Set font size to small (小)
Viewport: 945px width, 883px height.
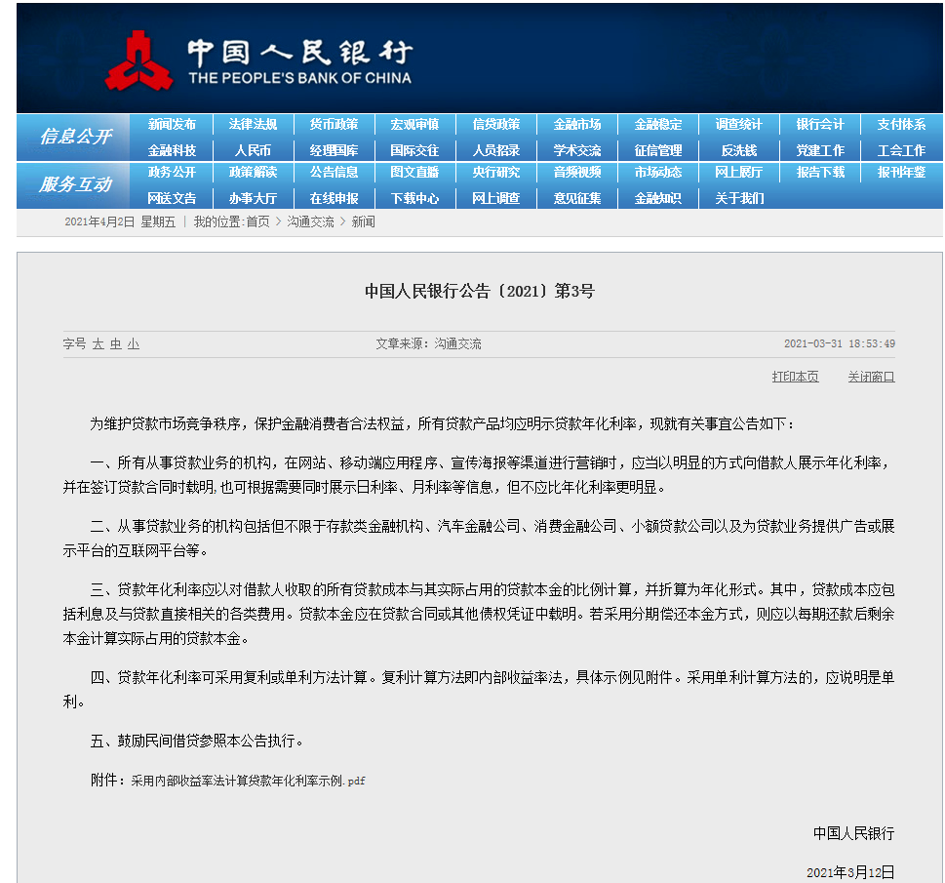click(x=134, y=343)
